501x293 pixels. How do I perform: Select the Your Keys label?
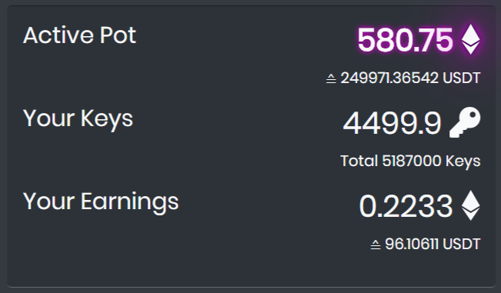point(78,119)
